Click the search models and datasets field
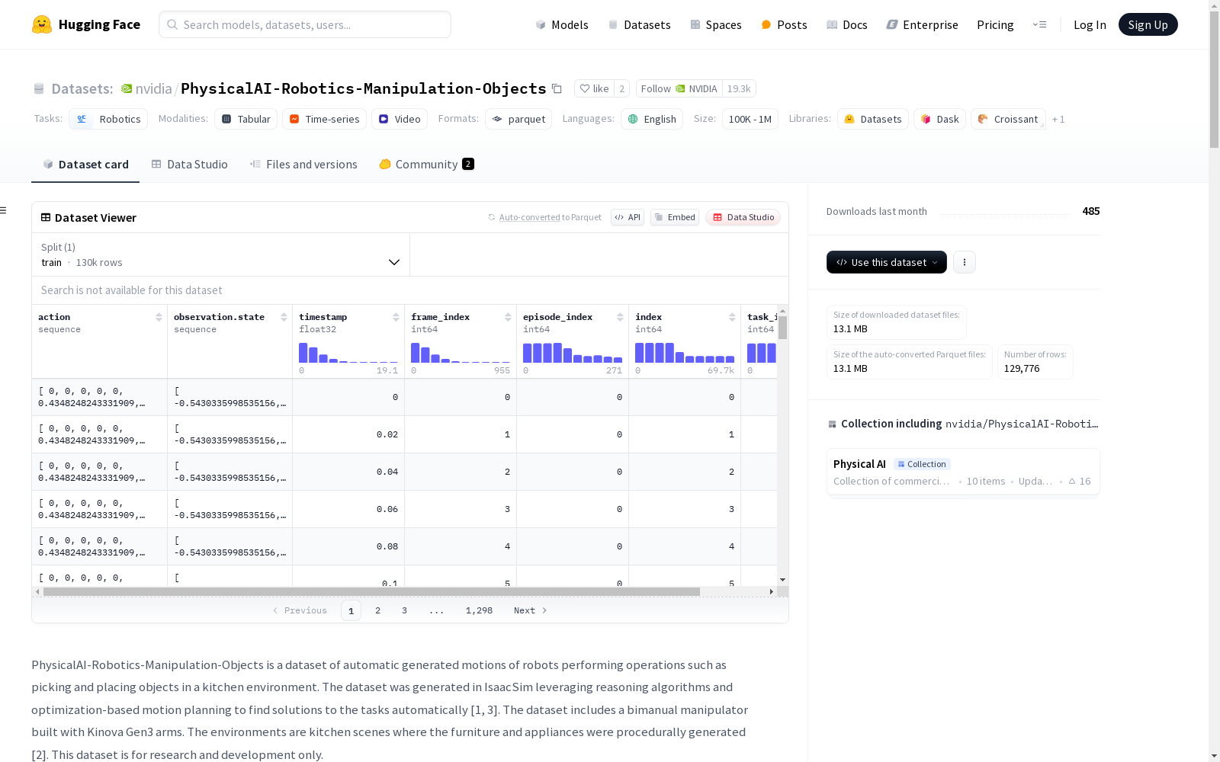 [305, 24]
